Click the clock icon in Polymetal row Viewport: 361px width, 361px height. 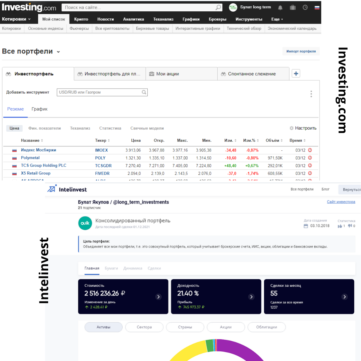[x=310, y=158]
